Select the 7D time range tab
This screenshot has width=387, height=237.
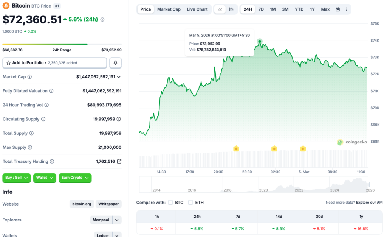point(261,9)
